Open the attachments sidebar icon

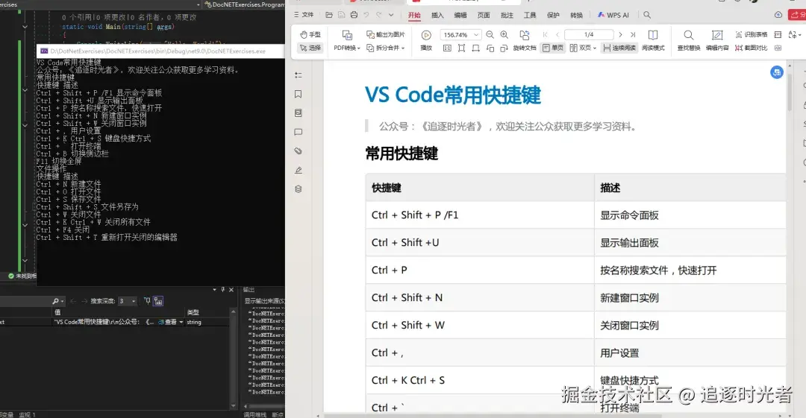pos(298,151)
